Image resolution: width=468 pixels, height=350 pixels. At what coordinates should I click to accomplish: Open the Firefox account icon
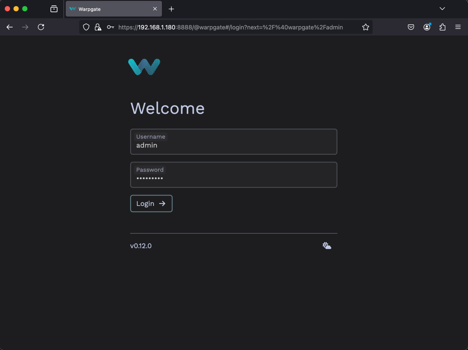coord(427,27)
